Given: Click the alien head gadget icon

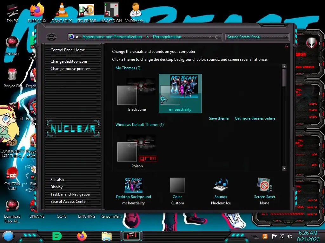Looking at the screenshot, I should [x=311, y=43].
